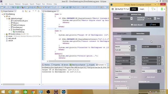Collapse all items in Project Explorer

[x=23, y=11]
